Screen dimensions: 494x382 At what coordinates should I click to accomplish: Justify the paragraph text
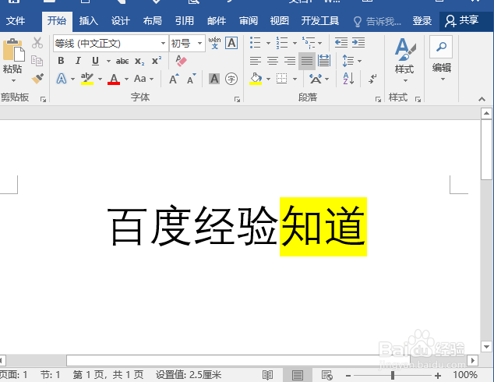tap(307, 61)
